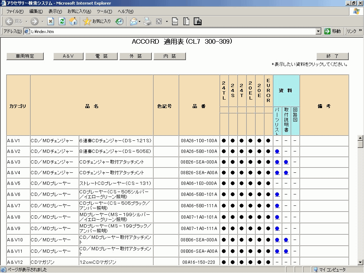
Task: Select the 内装 category button
Action: pos(170,56)
